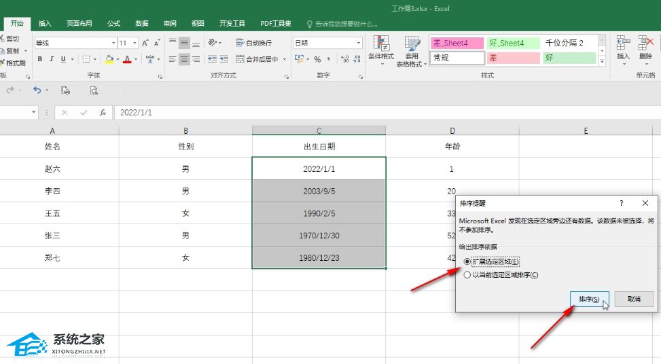Click the accounting number format icon
661x364 pixels.
click(x=299, y=58)
